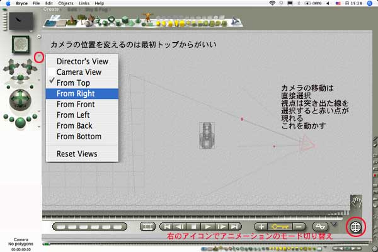Select the hand pan tool
Screen dimensions: 378x252
(357, 202)
